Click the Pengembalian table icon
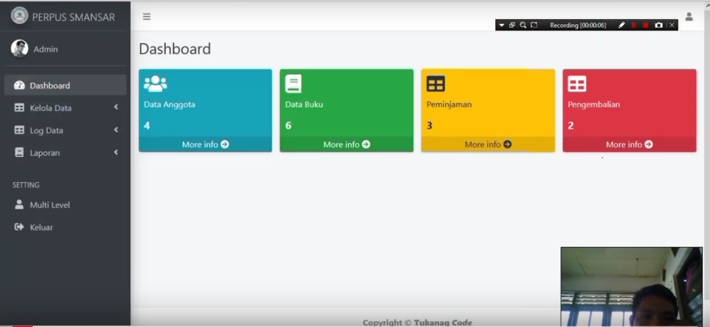Viewport: 710px width, 327px height. (577, 84)
